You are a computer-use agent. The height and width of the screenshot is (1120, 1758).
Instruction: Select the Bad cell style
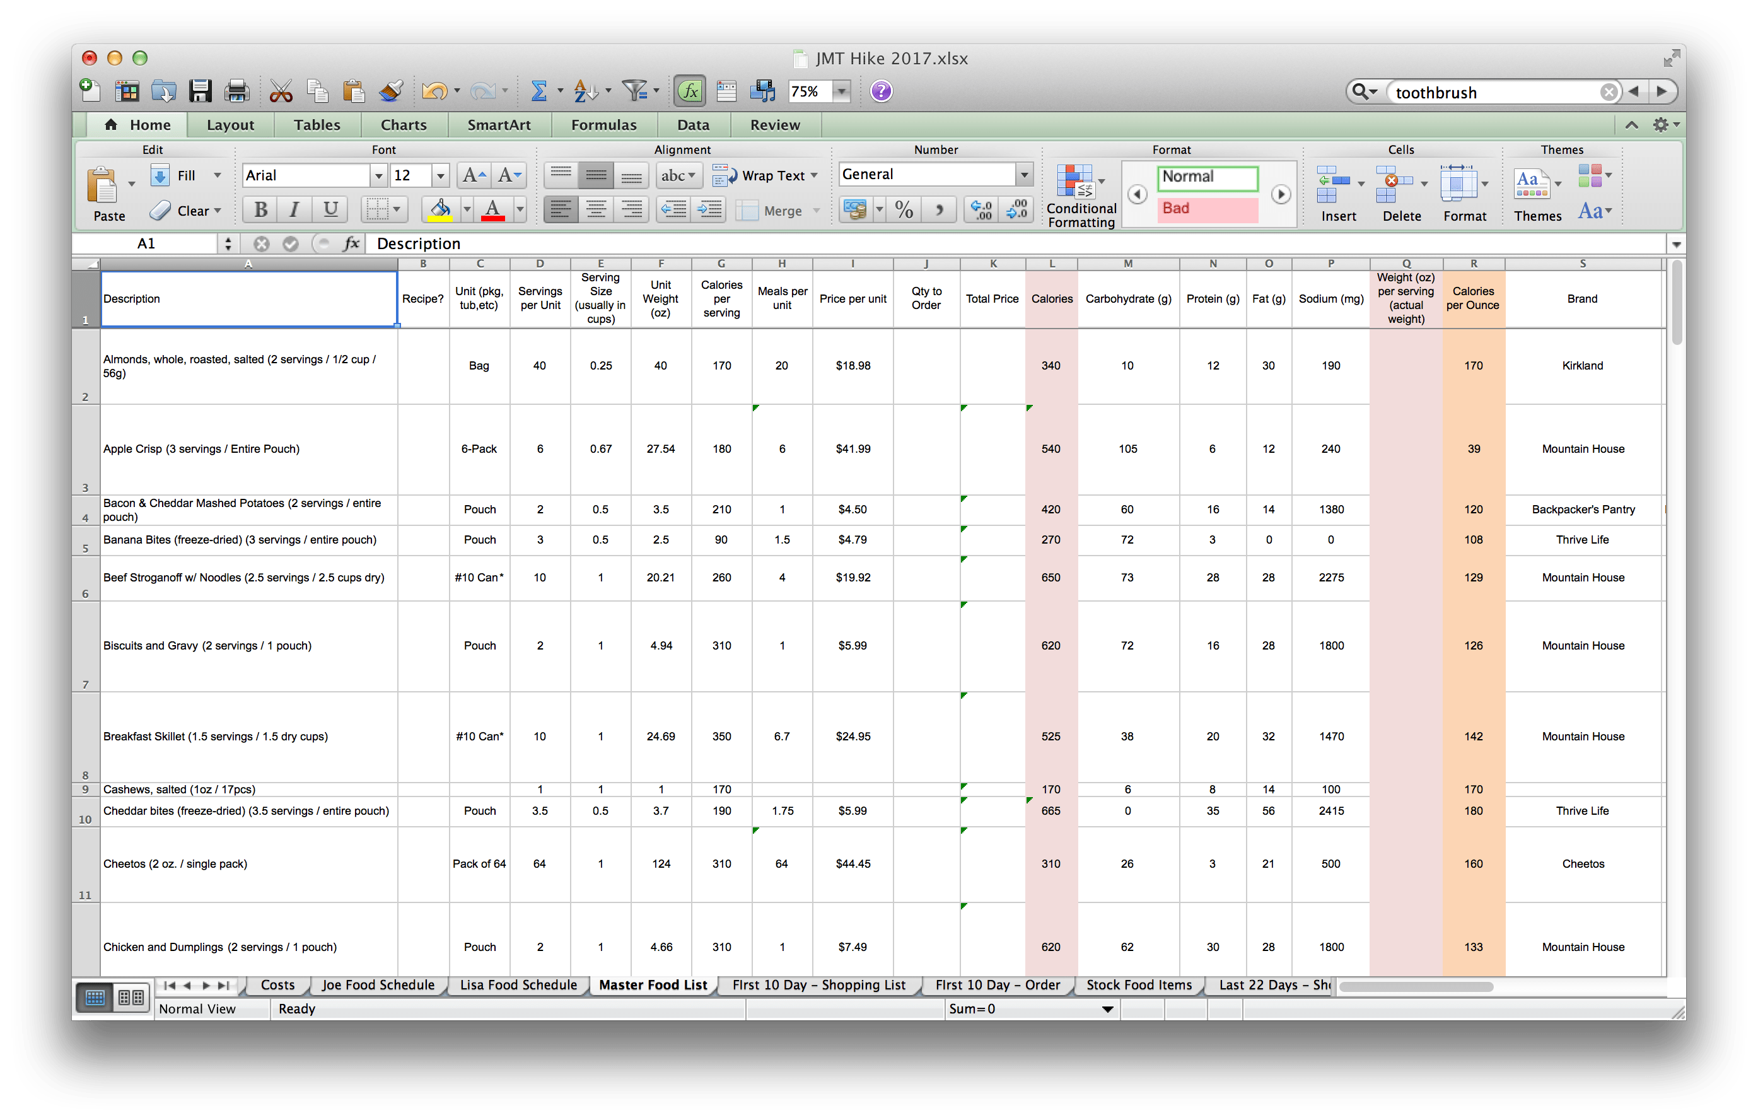[1208, 209]
